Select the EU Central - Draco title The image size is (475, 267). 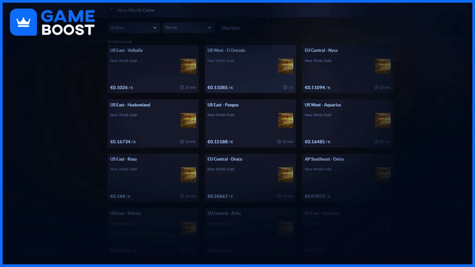point(225,159)
